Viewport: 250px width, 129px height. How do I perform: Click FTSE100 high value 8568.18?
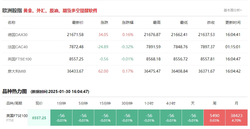(153, 59)
